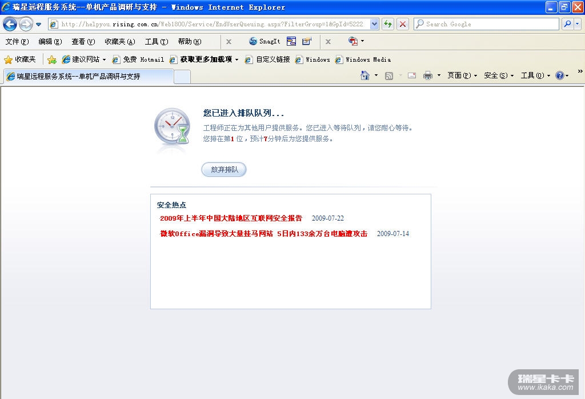Close the SnagIt toolbar with its X
This screenshot has height=399, width=585.
tap(229, 42)
